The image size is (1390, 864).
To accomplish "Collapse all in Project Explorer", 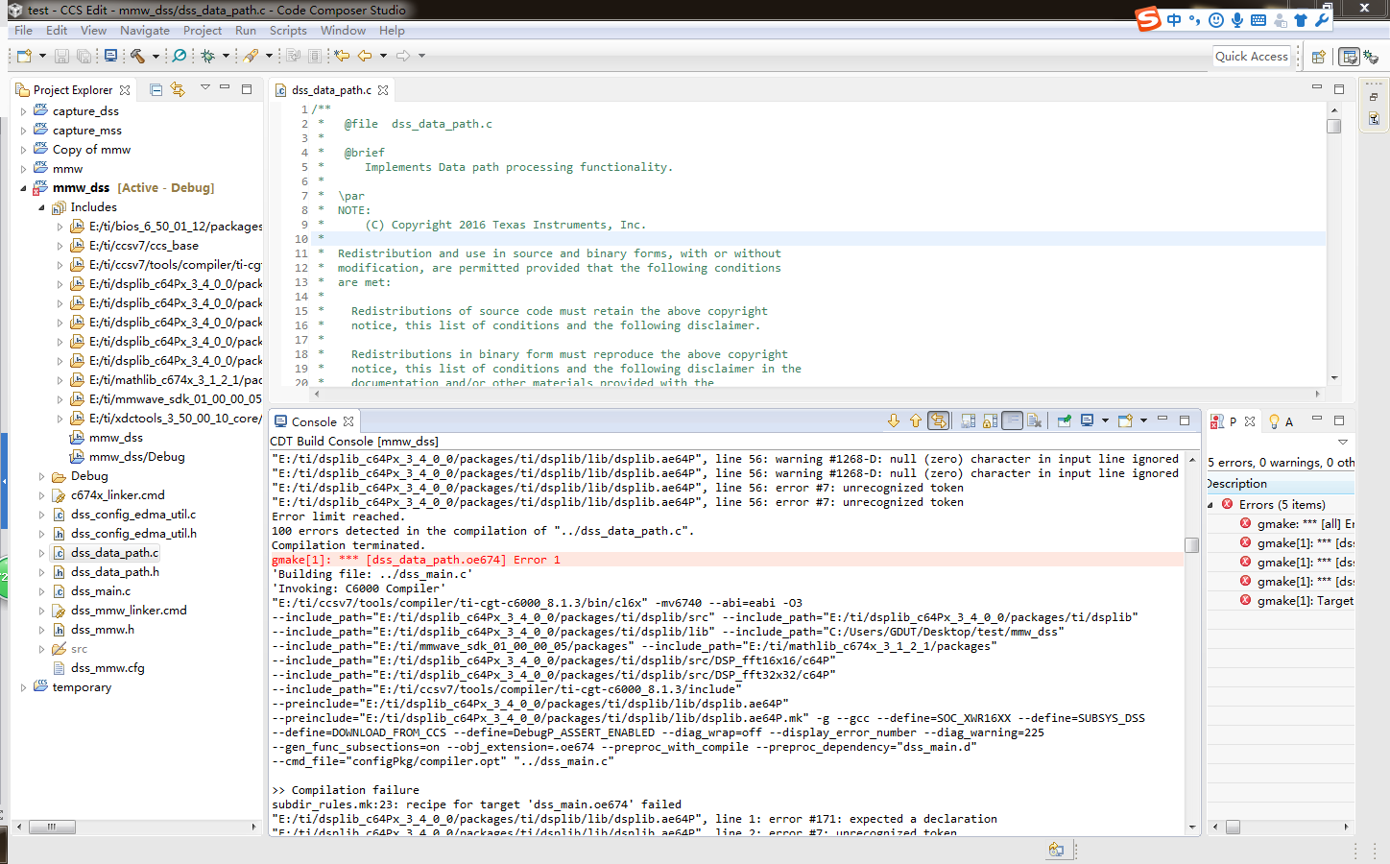I will [x=156, y=89].
